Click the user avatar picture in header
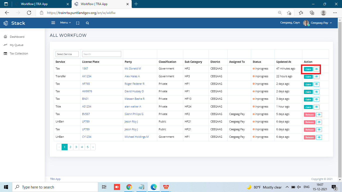 [x=306, y=23]
